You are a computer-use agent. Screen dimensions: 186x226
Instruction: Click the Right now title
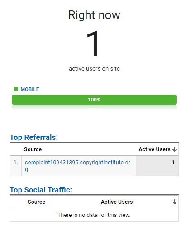click(94, 15)
